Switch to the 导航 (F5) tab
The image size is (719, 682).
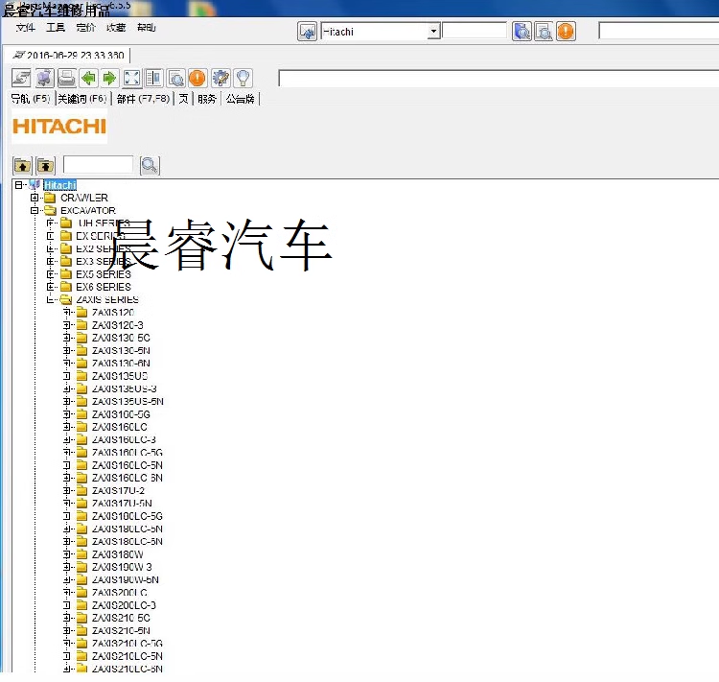pos(31,99)
